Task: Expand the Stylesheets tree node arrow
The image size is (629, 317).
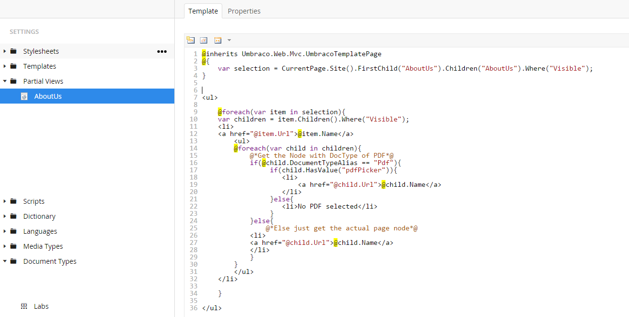Action: (x=5, y=51)
